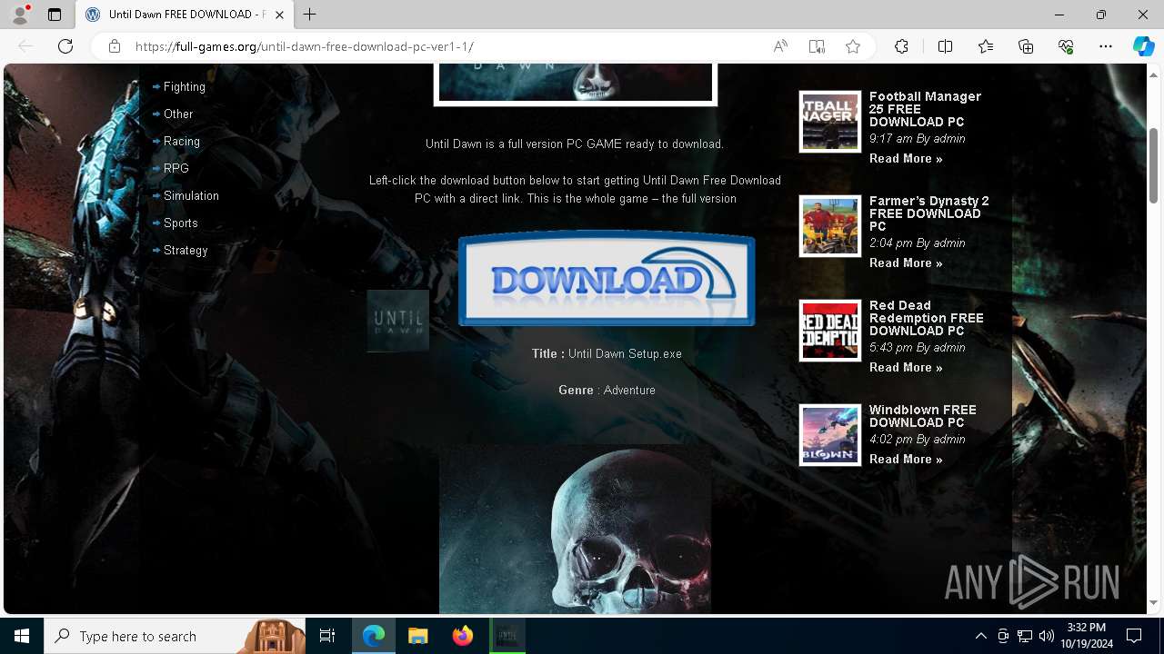Open Farmer's Dynasty 2 thumbnail
Screen dimensions: 1164x654
(830, 226)
